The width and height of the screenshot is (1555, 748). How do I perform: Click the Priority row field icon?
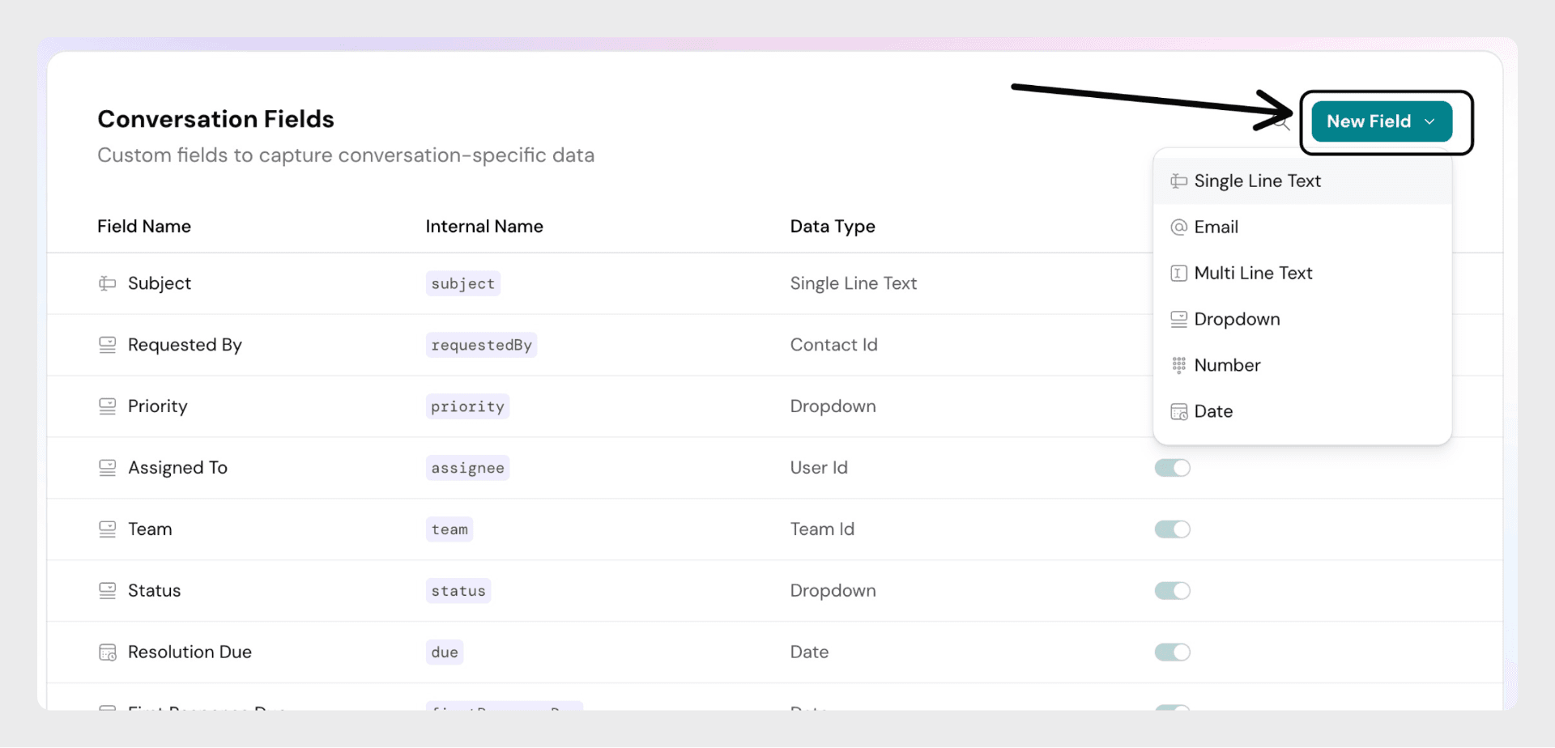point(107,406)
